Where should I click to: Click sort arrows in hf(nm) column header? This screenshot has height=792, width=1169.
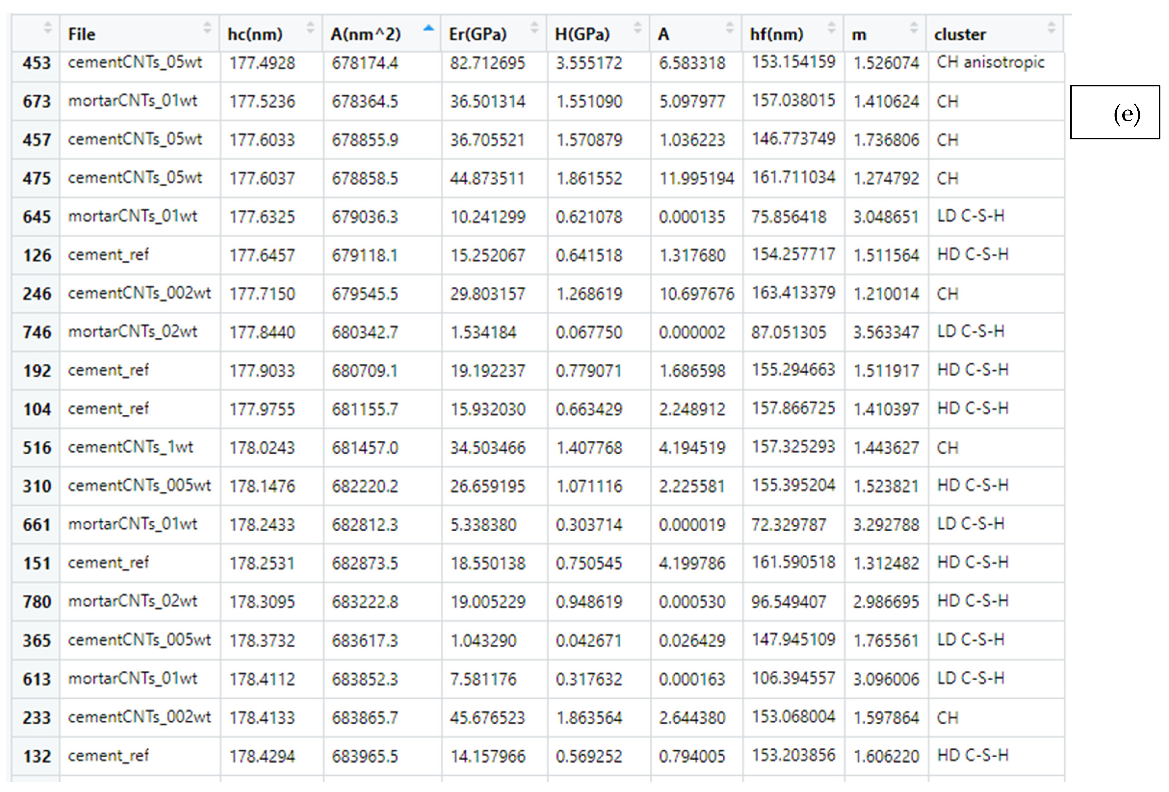pos(832,28)
